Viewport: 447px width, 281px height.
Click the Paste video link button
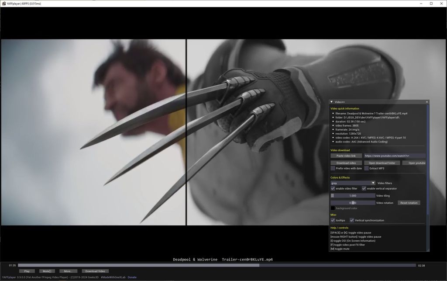click(346, 156)
